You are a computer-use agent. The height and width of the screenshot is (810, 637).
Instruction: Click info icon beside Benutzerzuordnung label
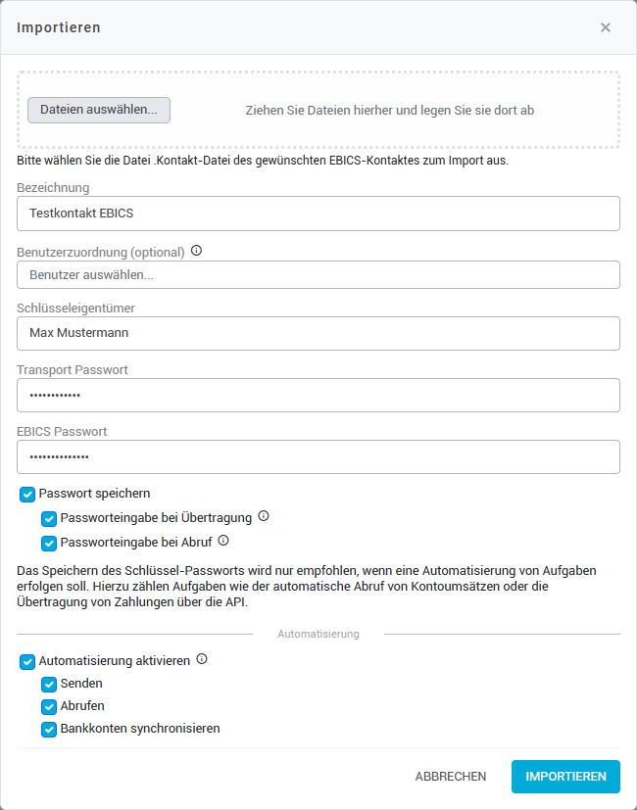pos(196,251)
